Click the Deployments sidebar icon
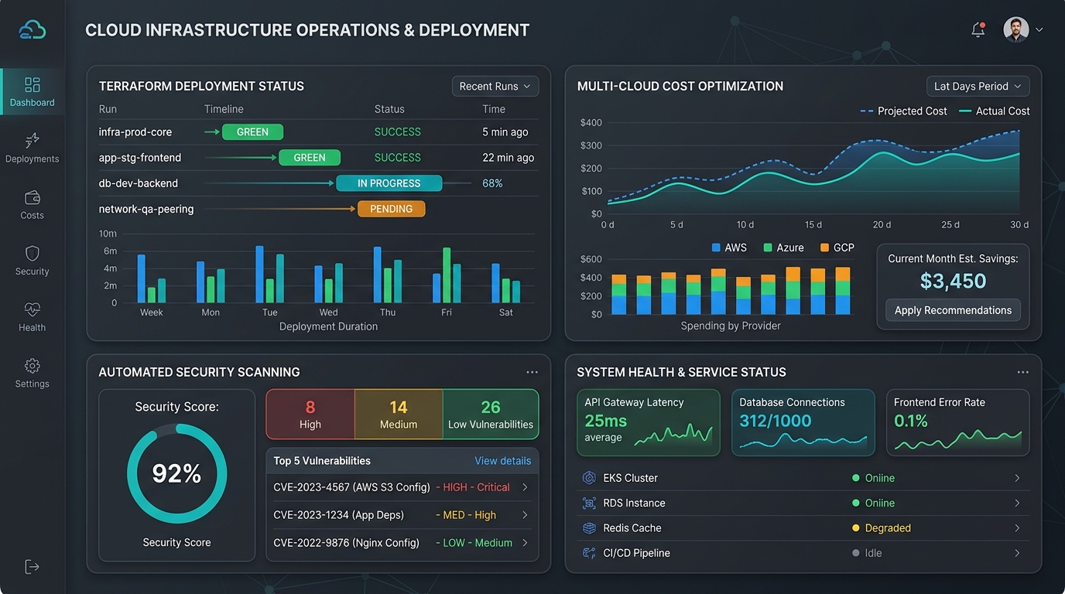1065x594 pixels. [x=33, y=141]
